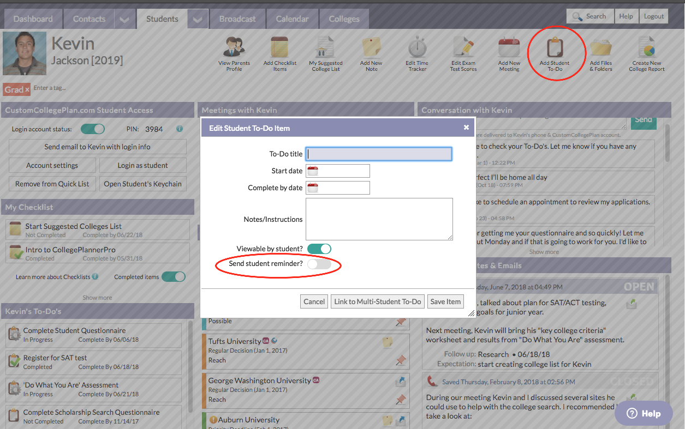Image resolution: width=685 pixels, height=429 pixels.
Task: Click the Help button next to Search
Action: (x=626, y=16)
